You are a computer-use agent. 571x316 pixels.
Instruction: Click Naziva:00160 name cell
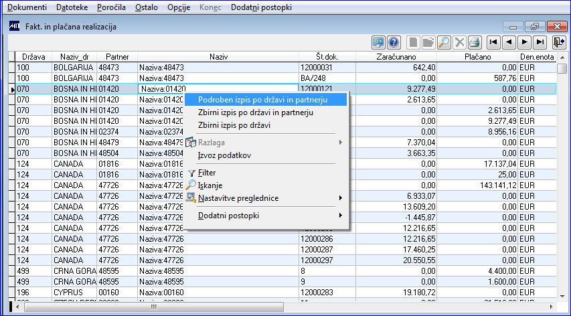218,293
